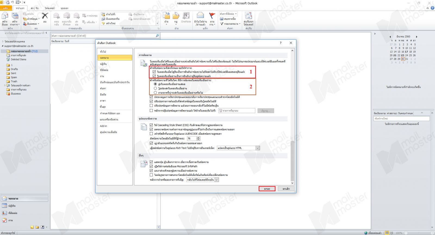Open Contacts view in bottom navigation pane
This screenshot has height=235, width=435.
tap(24, 213)
